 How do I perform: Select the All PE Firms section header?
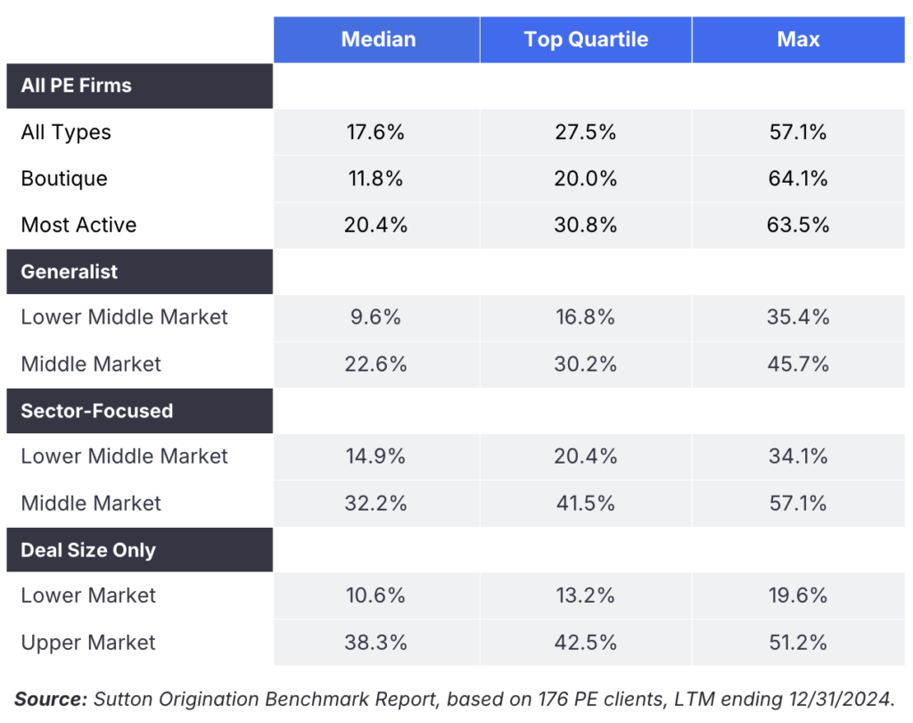click(77, 86)
